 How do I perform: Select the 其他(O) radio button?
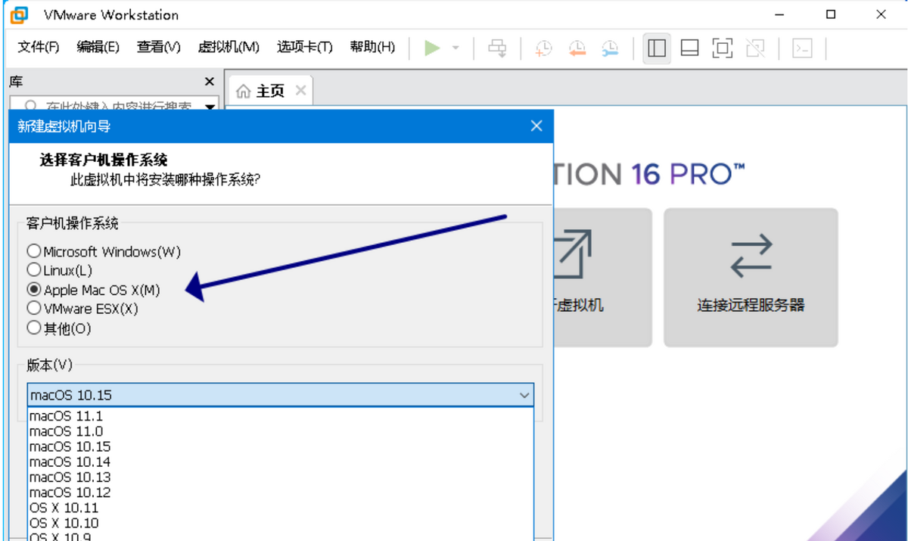point(33,328)
